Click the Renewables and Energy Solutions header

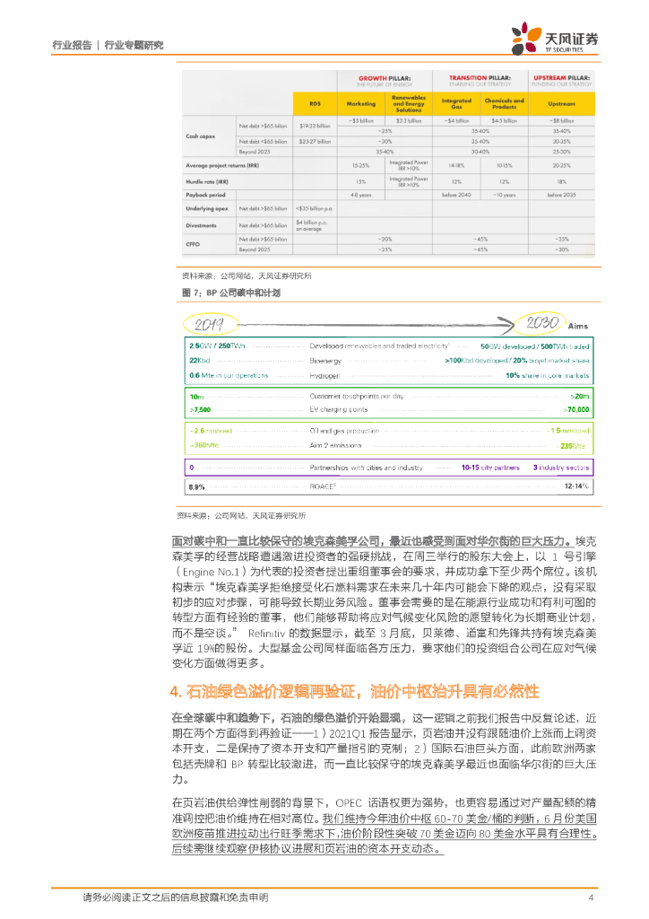(409, 104)
